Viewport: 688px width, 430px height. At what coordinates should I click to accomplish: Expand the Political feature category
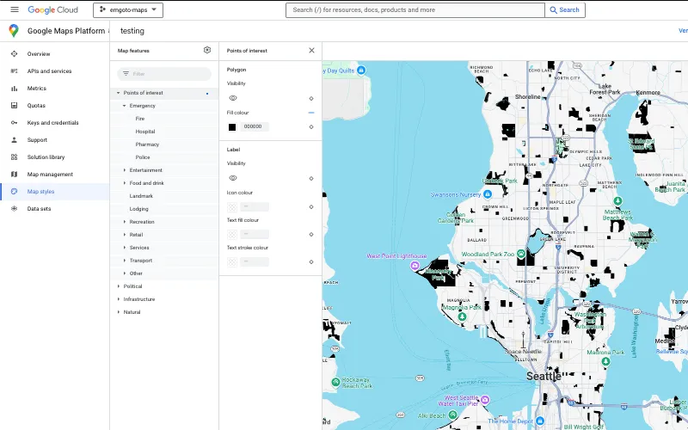pyautogui.click(x=119, y=286)
